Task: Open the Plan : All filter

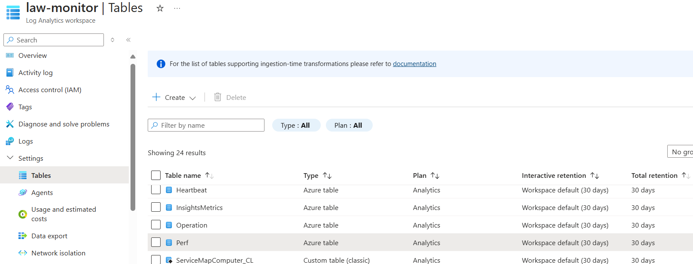Action: (349, 125)
